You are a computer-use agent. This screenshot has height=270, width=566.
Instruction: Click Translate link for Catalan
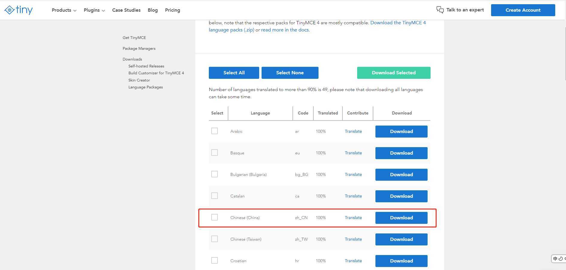click(353, 196)
